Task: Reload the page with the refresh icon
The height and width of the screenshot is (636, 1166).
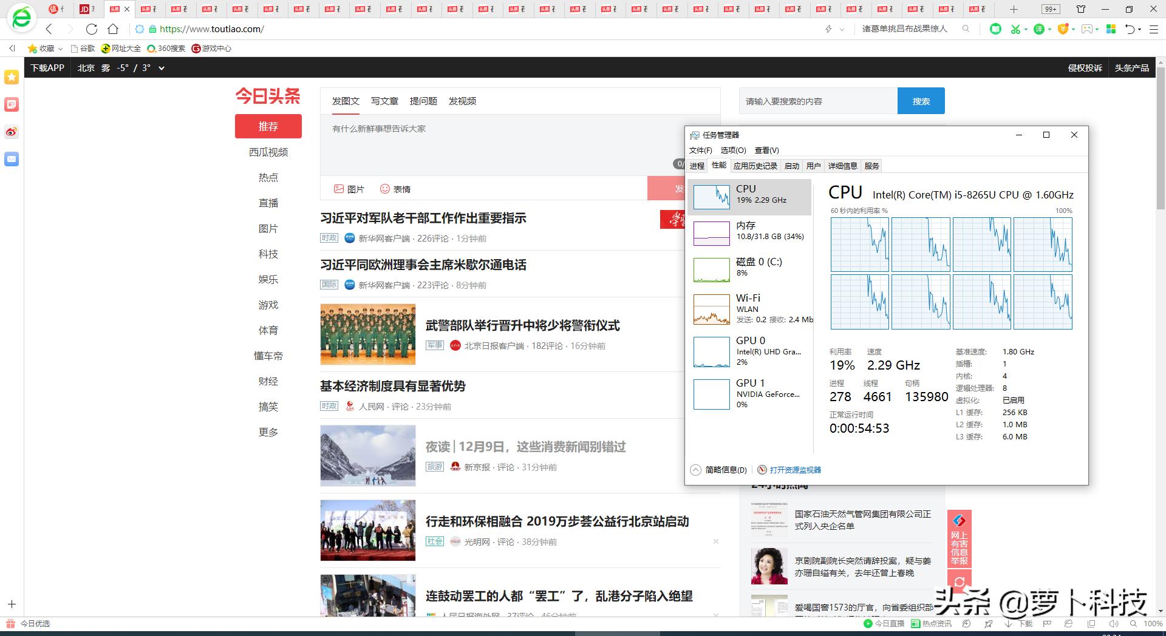Action: (92, 29)
